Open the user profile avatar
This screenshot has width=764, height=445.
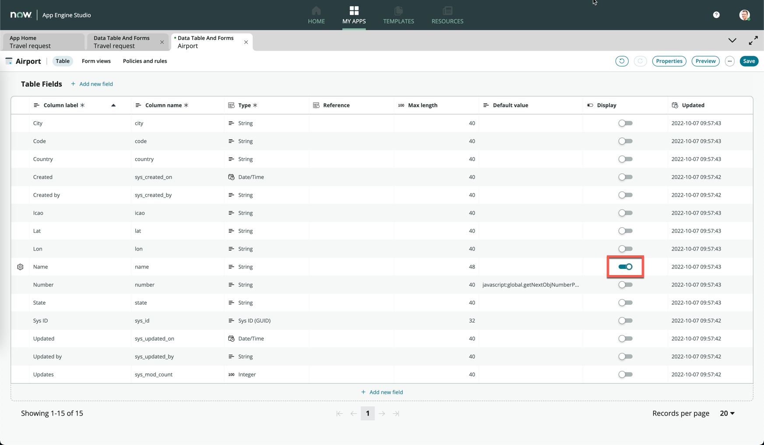click(744, 15)
